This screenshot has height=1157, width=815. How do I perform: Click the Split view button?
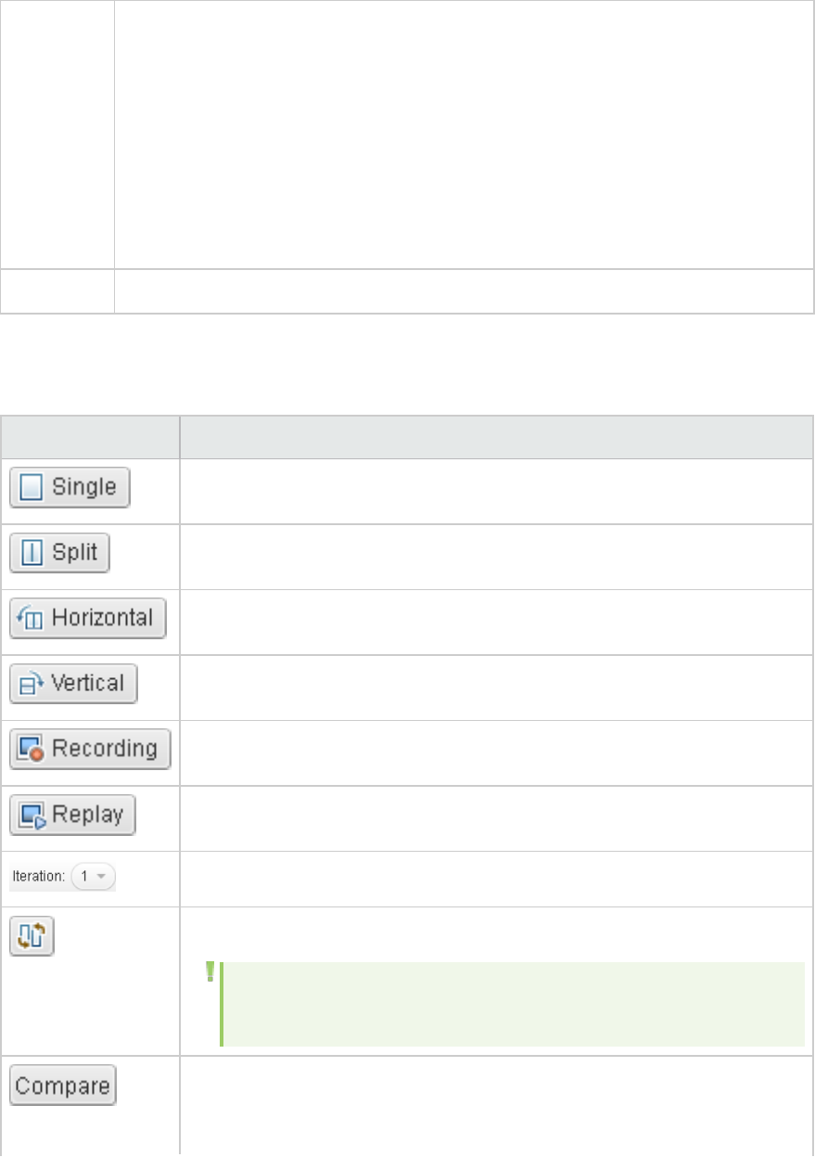tap(59, 553)
